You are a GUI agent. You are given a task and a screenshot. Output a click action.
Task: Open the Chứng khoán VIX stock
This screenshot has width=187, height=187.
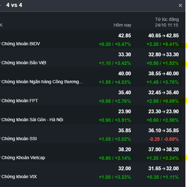pos(19,177)
